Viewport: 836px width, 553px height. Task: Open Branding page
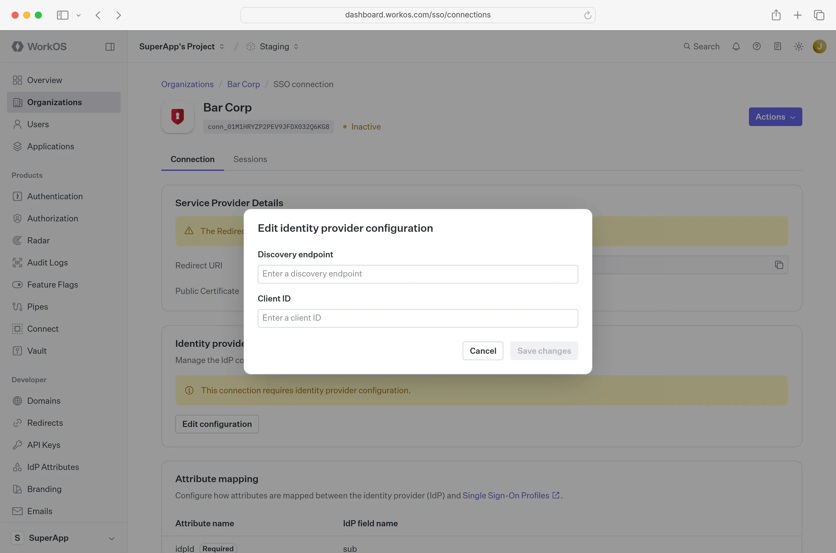[x=64, y=489]
